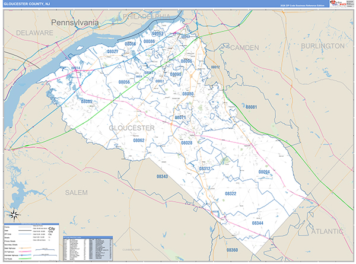Click the ZIP code index table
The image size is (356, 264).
(88, 249)
